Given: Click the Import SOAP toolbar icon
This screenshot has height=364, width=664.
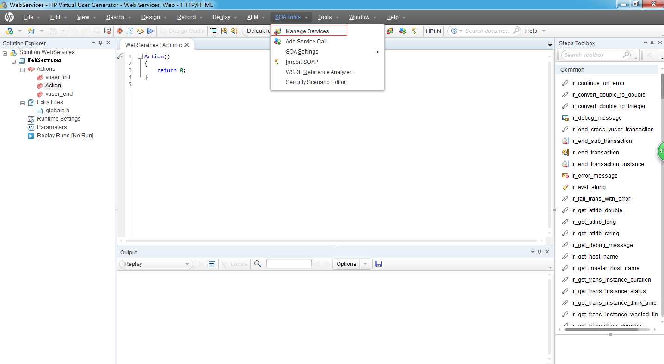Looking at the screenshot, I should (414, 31).
